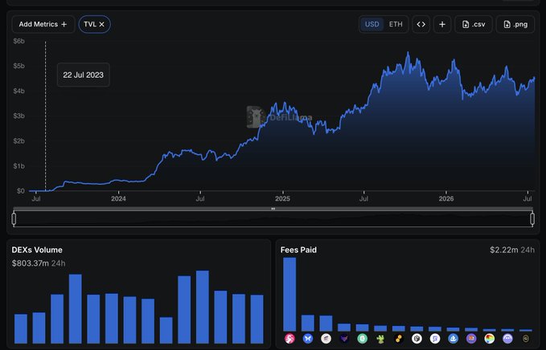Click the shortest middle bar in DEXs Volume
546x350 pixels.
[x=166, y=330]
